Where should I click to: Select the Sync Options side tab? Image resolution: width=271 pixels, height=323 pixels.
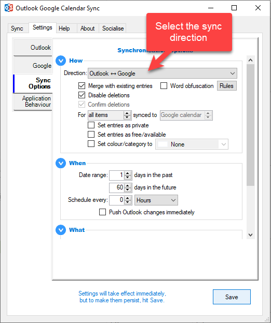click(33, 83)
